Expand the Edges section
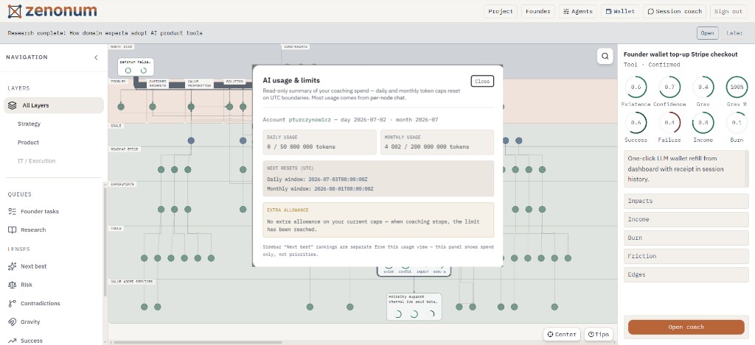The image size is (755, 345). coord(686,274)
